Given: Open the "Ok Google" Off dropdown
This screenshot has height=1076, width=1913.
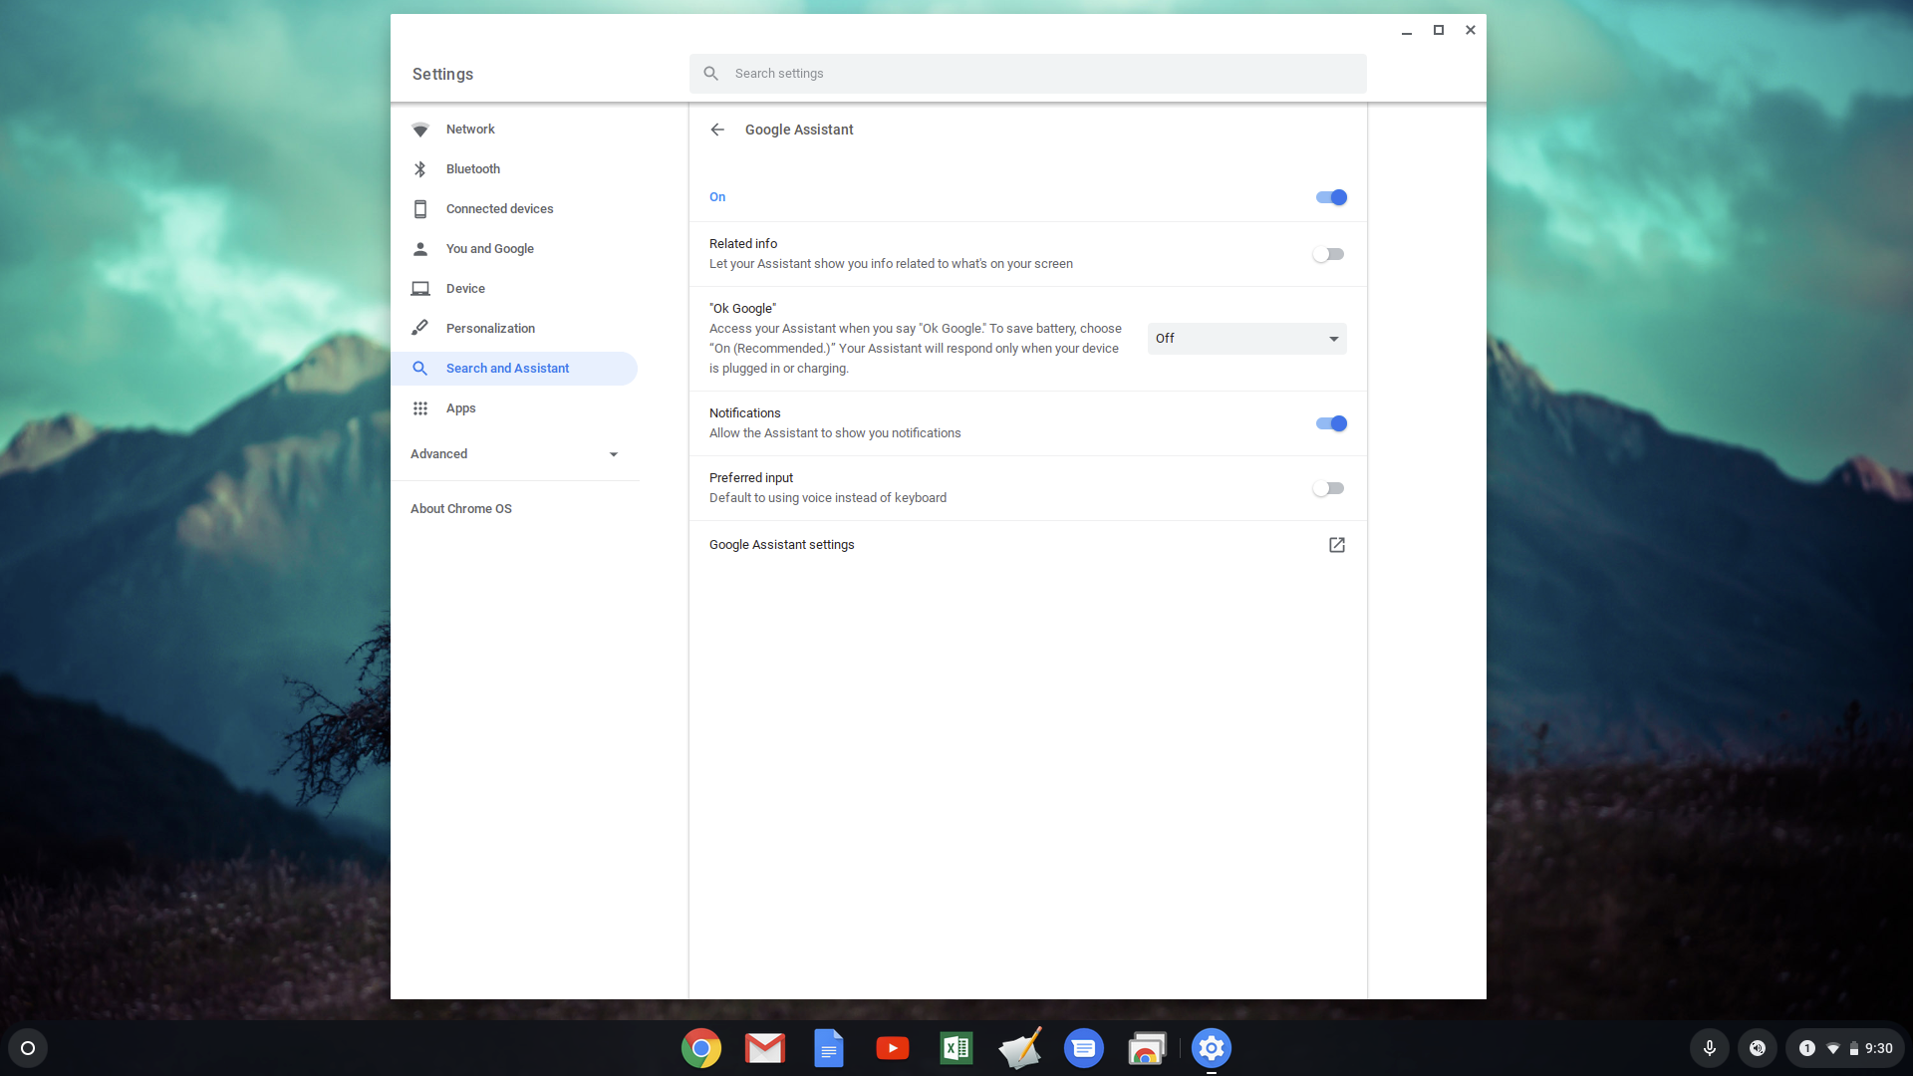Looking at the screenshot, I should [x=1246, y=339].
